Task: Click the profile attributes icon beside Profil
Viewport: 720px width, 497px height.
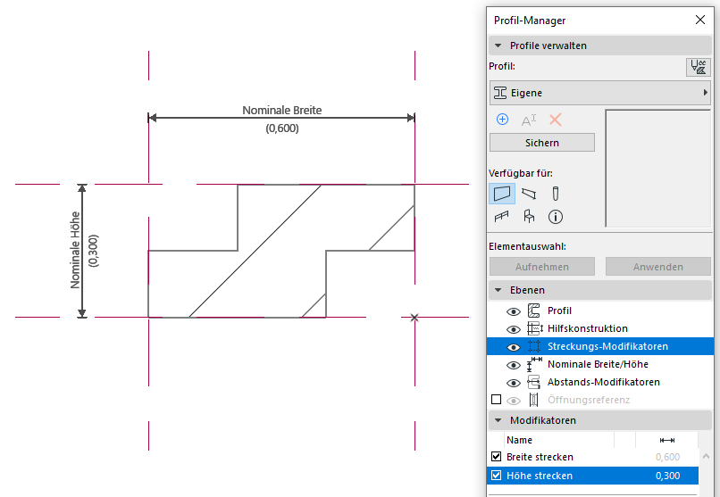Action: tap(699, 67)
